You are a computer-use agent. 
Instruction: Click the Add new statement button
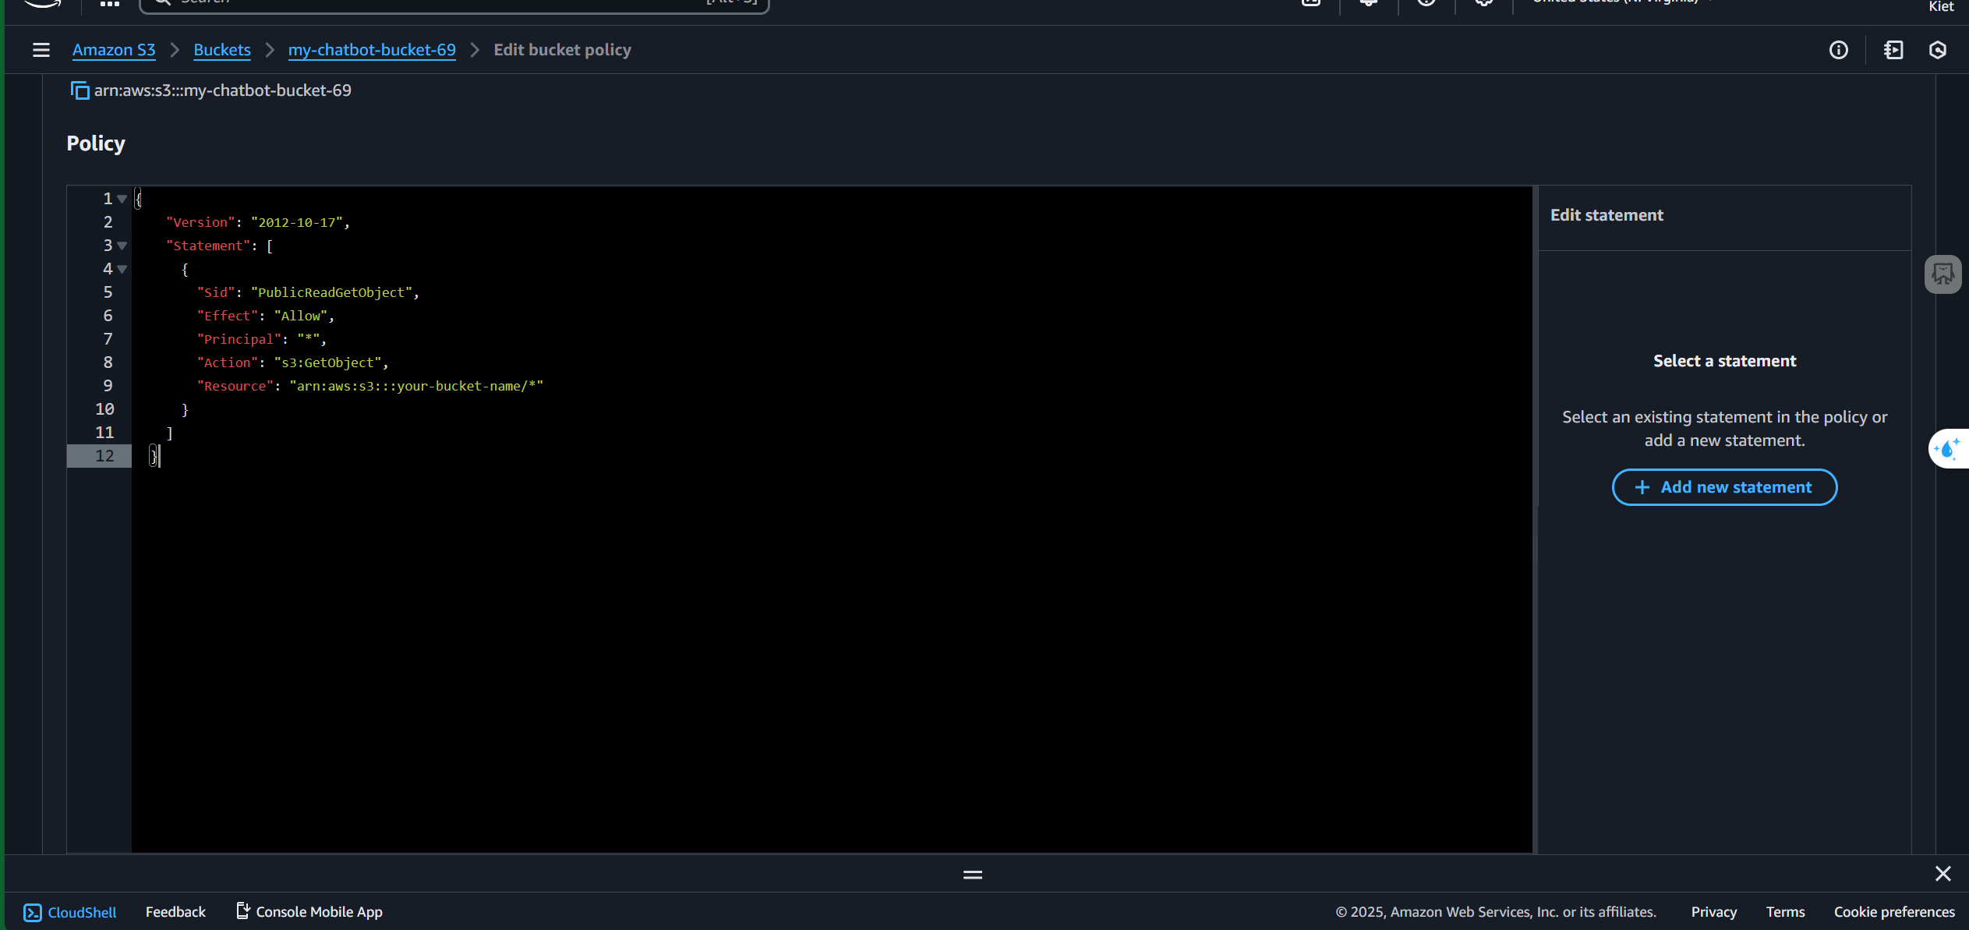[x=1724, y=487]
